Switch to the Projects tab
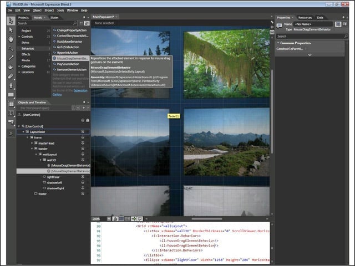Viewport: 355px width, 266px height. pos(23,17)
